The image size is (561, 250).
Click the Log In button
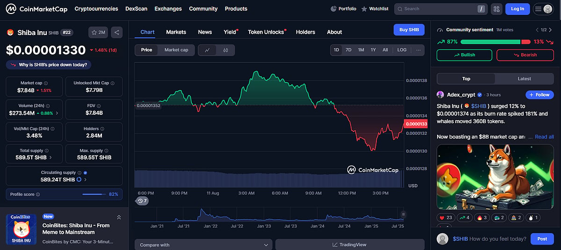[518, 8]
